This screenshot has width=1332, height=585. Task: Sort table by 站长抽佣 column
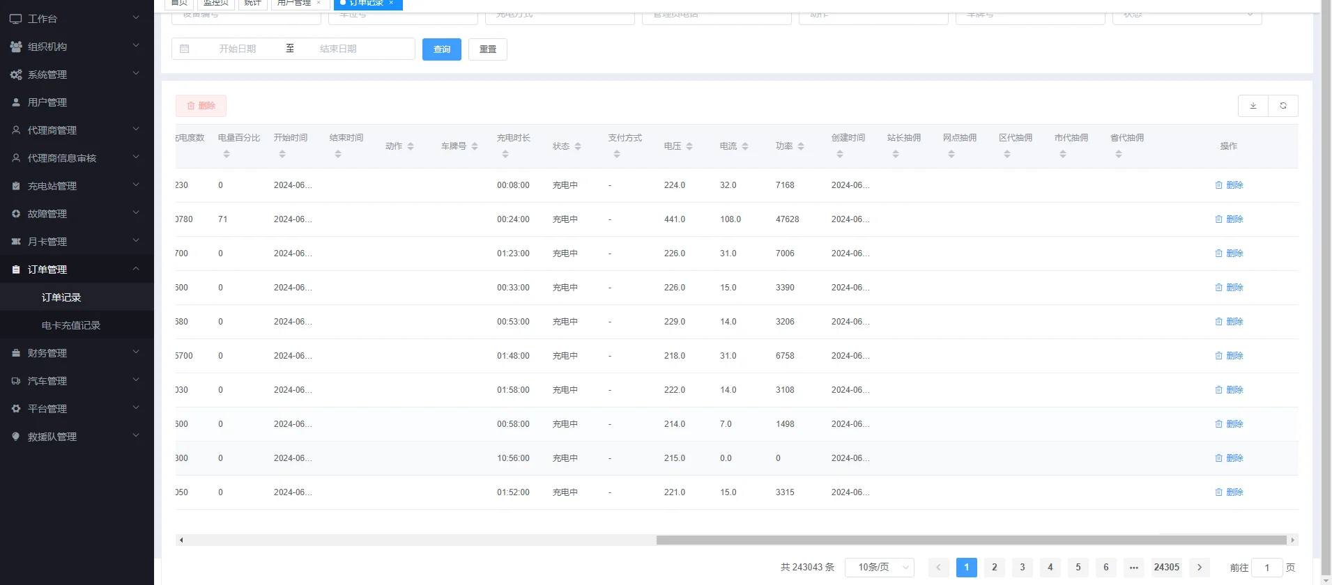pos(896,154)
